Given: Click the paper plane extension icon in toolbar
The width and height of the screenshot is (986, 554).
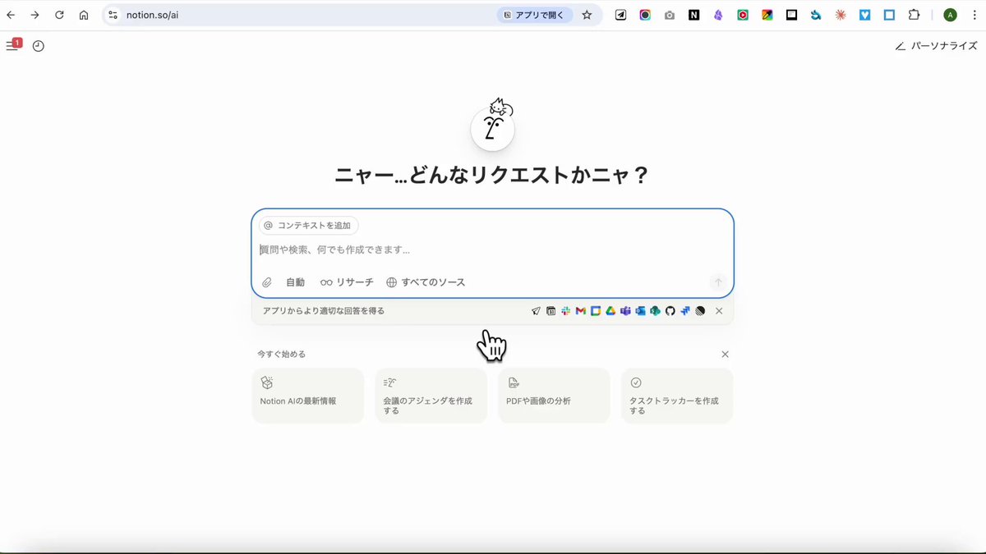Looking at the screenshot, I should (621, 15).
